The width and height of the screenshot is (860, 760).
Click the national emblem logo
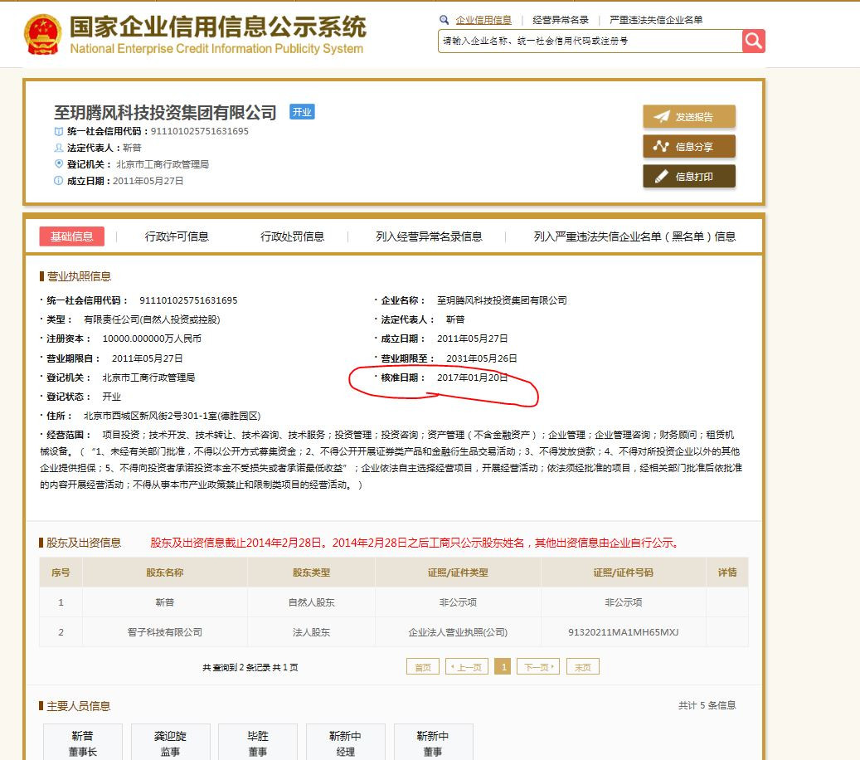click(x=43, y=35)
